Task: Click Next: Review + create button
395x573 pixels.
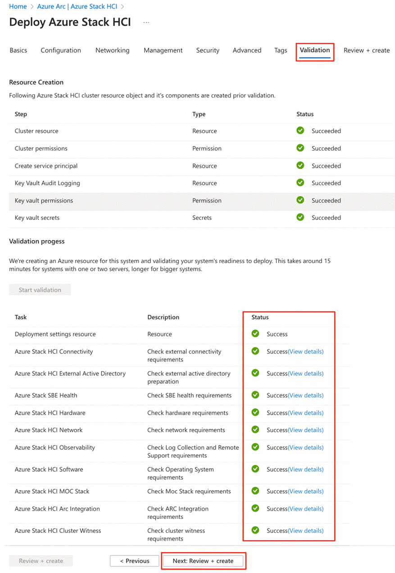Action: pos(203,561)
